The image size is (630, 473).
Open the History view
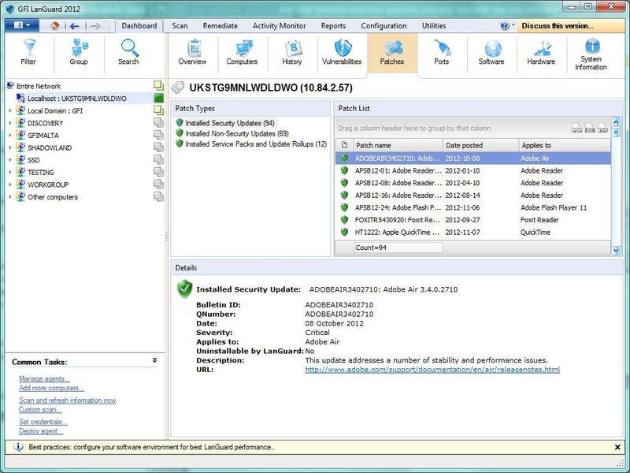[x=292, y=52]
